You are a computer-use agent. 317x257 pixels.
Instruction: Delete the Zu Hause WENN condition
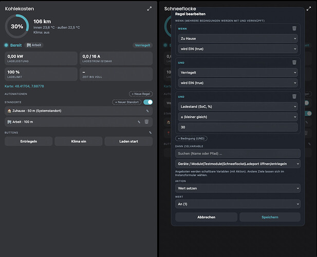(x=294, y=28)
